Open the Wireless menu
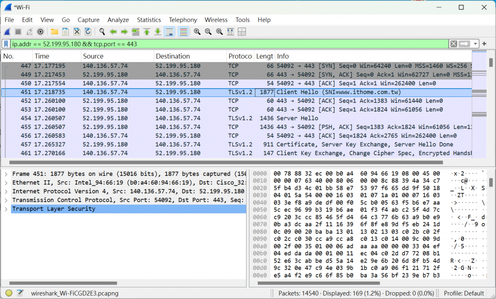Screen dimensions: 496x299 tap(216, 19)
